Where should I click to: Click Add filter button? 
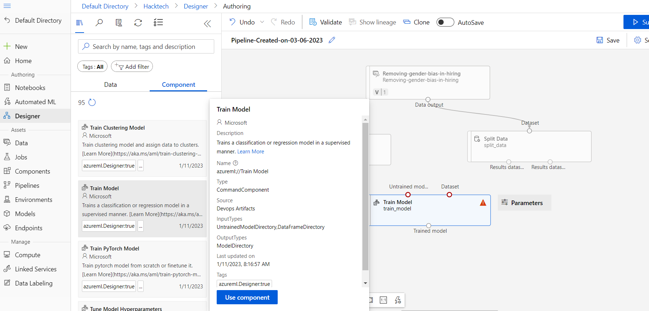pos(132,67)
